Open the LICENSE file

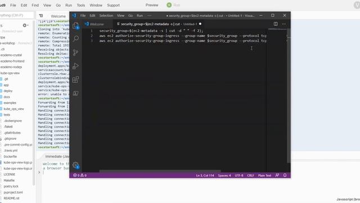[x=9, y=174]
